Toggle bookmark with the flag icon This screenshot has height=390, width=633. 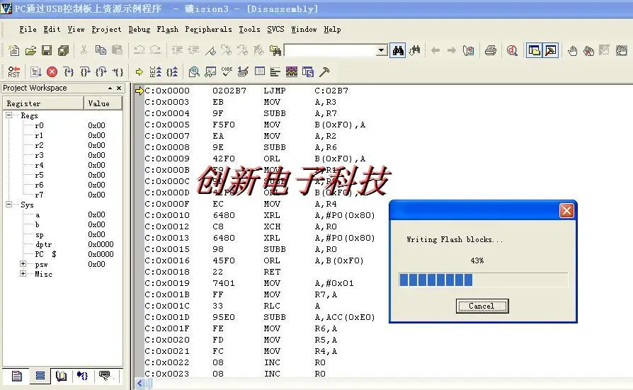tap(211, 50)
